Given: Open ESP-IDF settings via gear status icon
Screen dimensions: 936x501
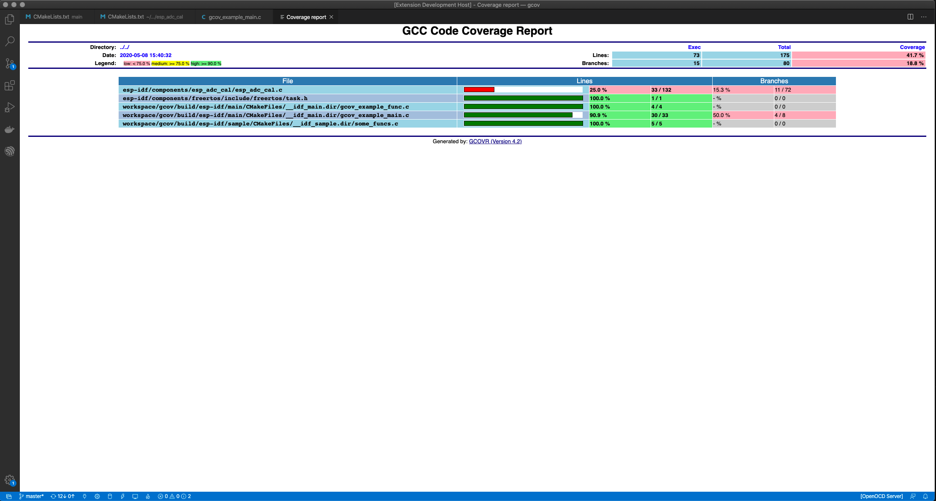Looking at the screenshot, I should (x=97, y=496).
